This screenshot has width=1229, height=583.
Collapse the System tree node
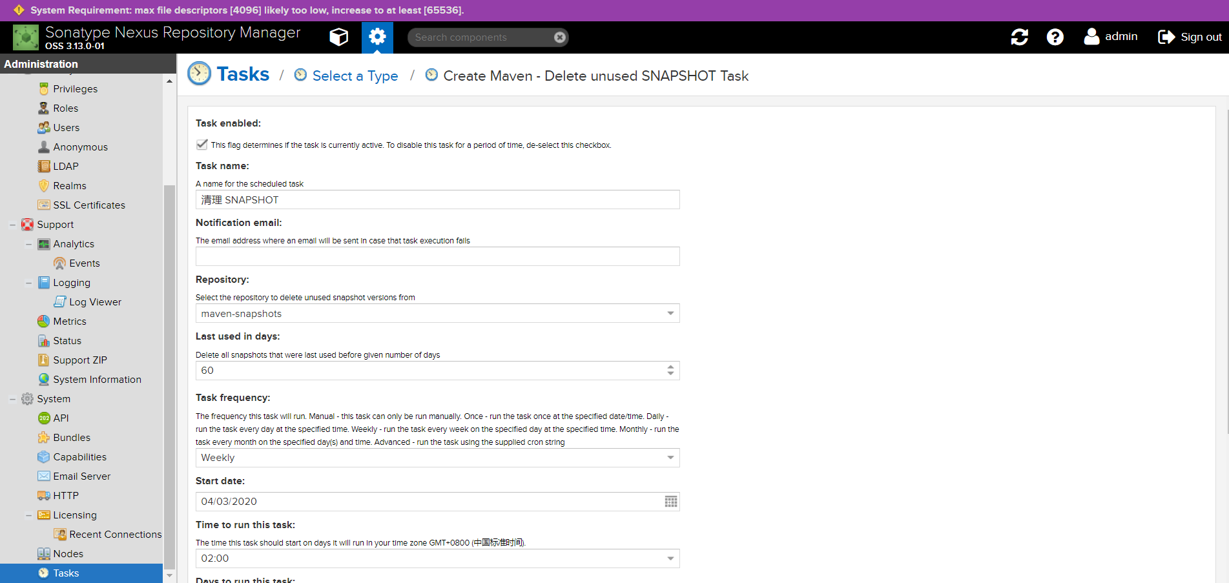[x=12, y=399]
